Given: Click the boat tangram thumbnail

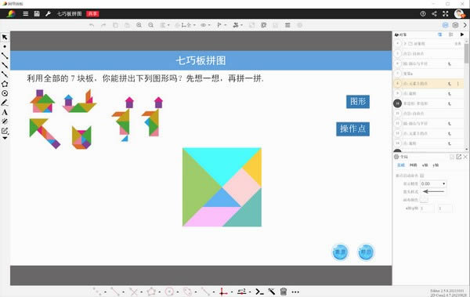Looking at the screenshot, I should 79,101.
